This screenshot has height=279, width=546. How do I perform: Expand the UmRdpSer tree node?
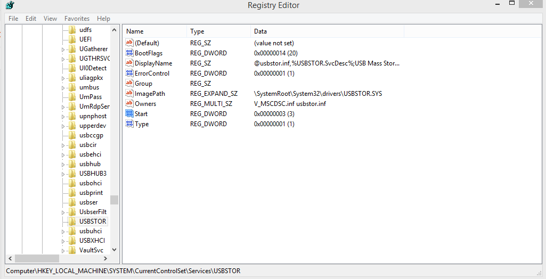(x=63, y=107)
